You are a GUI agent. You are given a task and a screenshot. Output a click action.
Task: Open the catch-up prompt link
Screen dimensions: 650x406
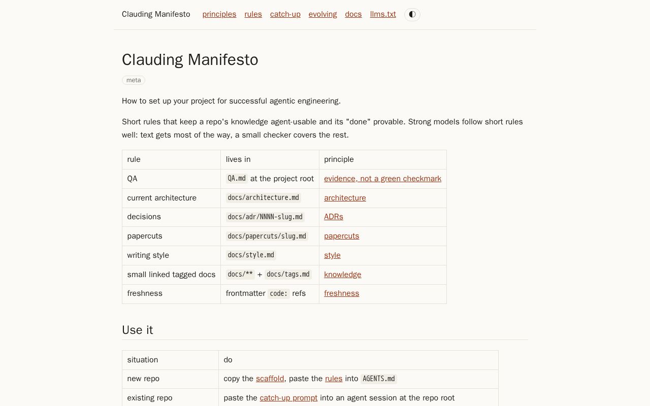288,398
